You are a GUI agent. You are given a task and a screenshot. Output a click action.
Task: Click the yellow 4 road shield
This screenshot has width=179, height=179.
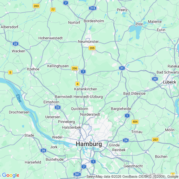pos(77,84)
